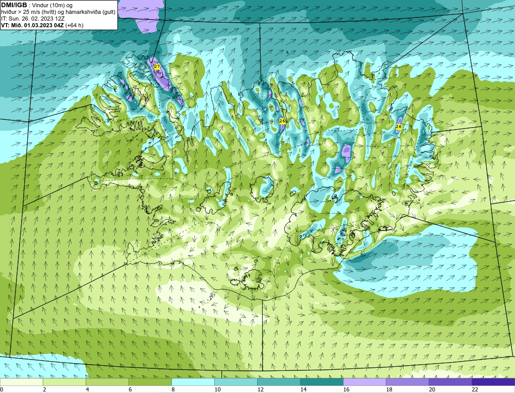Click the '22' label on the legend scale
Viewport: 515px width, 393px height.
tap(475, 389)
